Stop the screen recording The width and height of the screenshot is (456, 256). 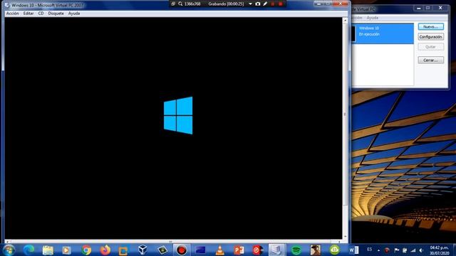click(281, 4)
